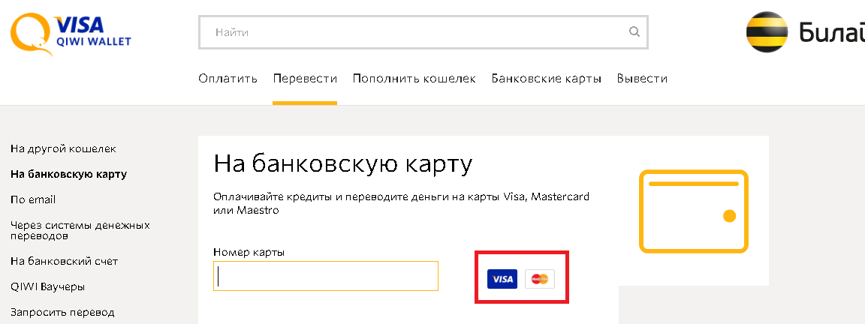The height and width of the screenshot is (324, 865).
Task: Open QIWI Ваучеры sidebar link
Action: click(47, 286)
